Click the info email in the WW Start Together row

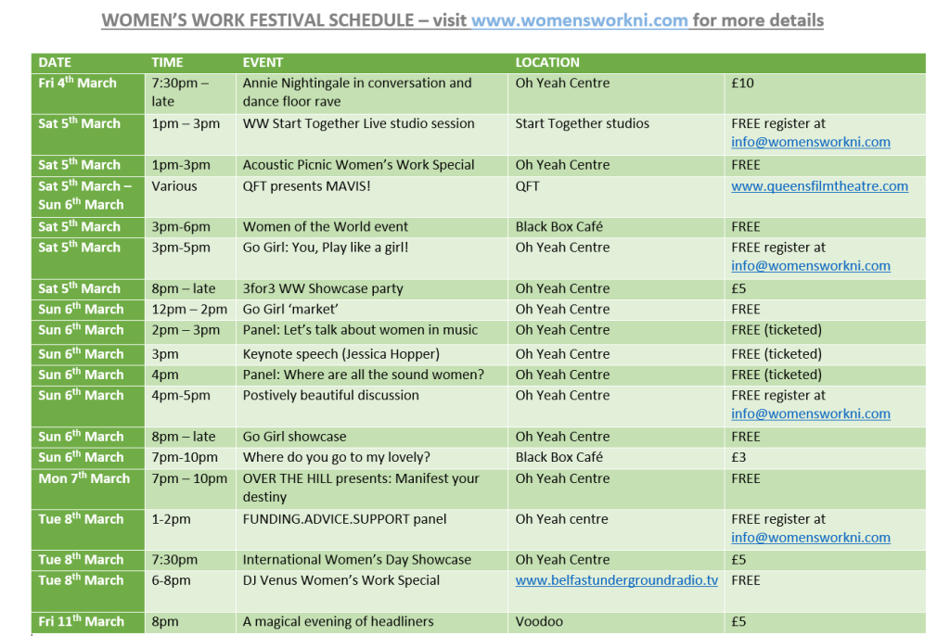tap(811, 143)
